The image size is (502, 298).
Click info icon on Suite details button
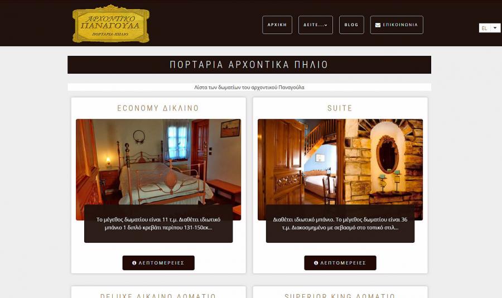point(316,263)
